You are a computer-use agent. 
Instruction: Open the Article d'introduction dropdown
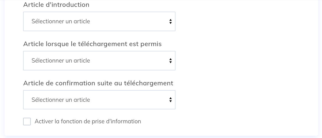(99, 22)
